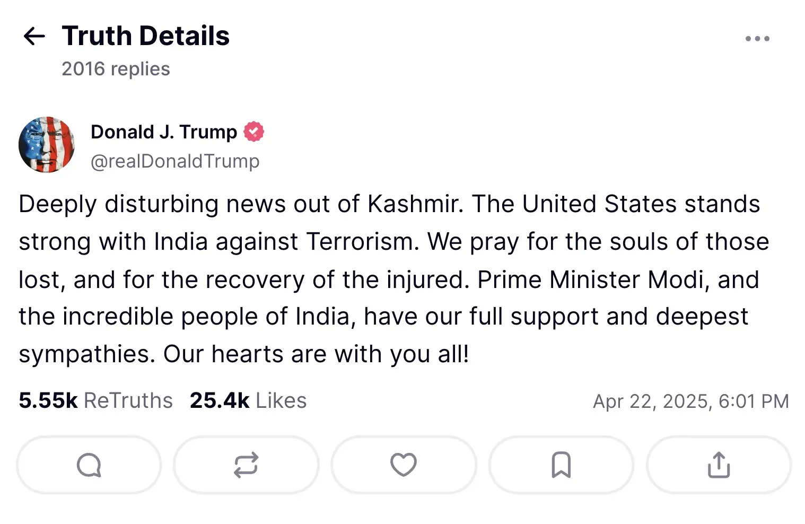View the 25.4k Likes list

pos(248,401)
